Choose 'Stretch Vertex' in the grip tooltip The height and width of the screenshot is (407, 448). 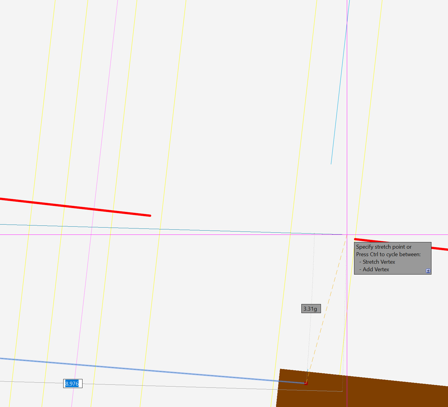click(379, 262)
